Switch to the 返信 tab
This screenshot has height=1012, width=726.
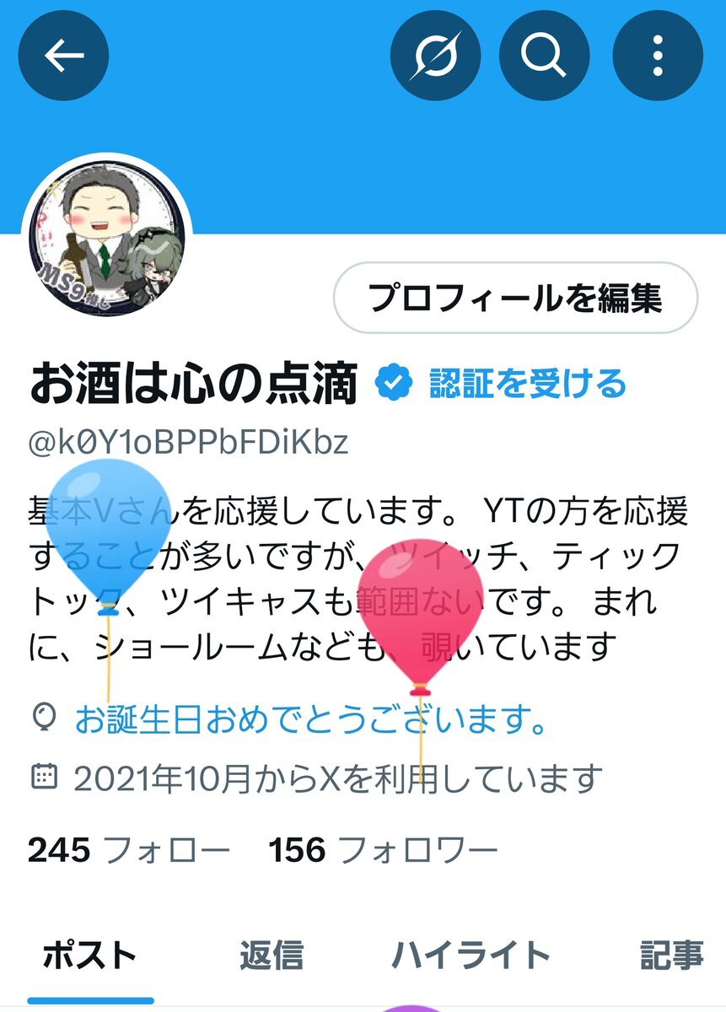pos(272,955)
